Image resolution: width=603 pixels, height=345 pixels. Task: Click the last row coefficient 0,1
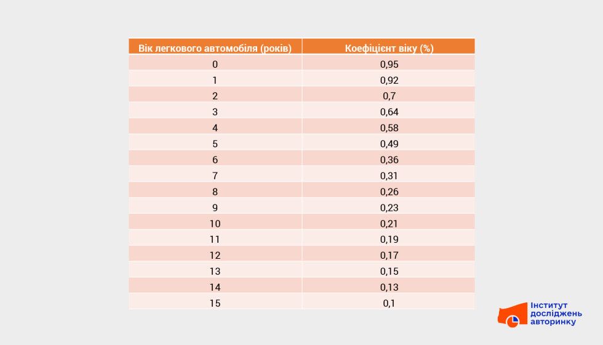click(x=389, y=303)
